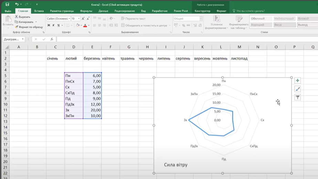Open the fill color dropdown arrow
Screen dimensions: 318x179
point(81,25)
